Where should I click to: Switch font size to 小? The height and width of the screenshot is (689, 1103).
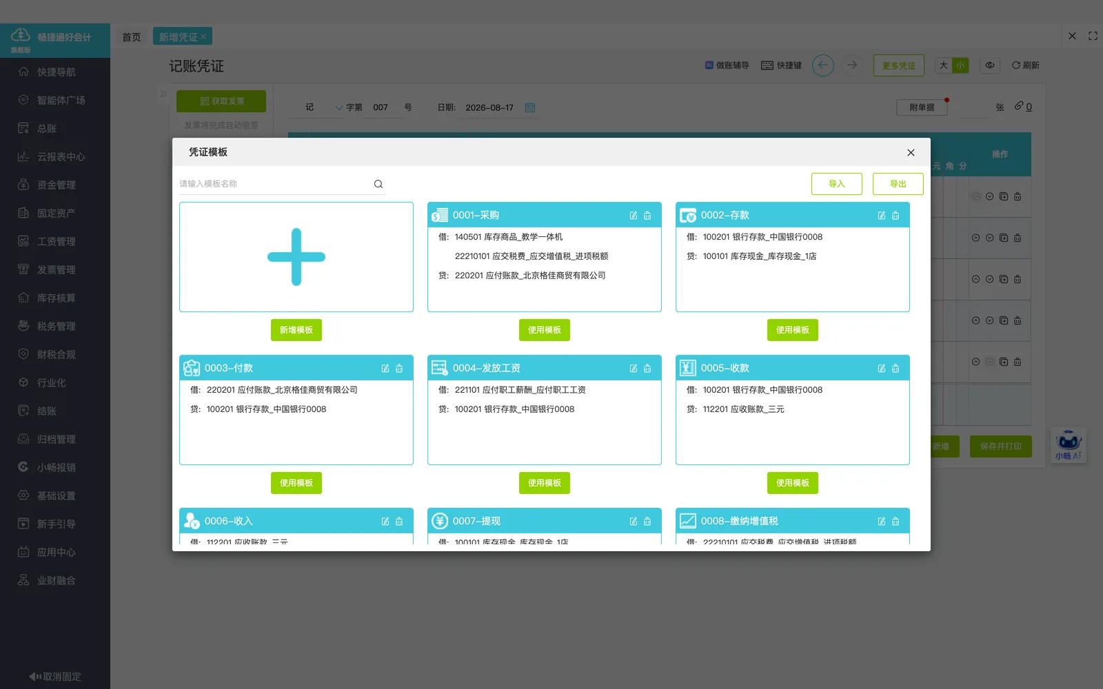(960, 65)
